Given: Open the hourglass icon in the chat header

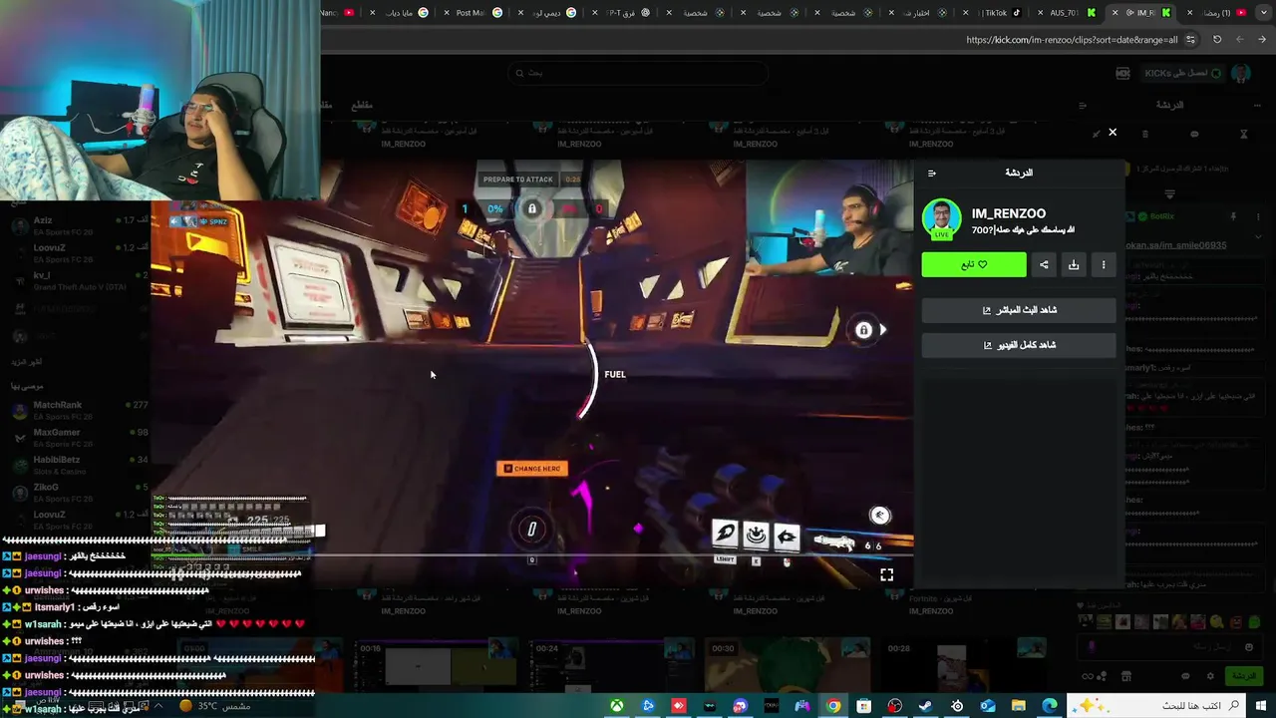Looking at the screenshot, I should (x=1244, y=134).
